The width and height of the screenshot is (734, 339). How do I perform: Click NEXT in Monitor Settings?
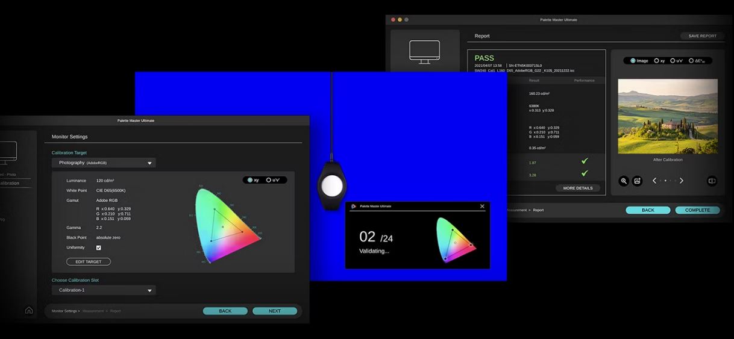pos(274,311)
